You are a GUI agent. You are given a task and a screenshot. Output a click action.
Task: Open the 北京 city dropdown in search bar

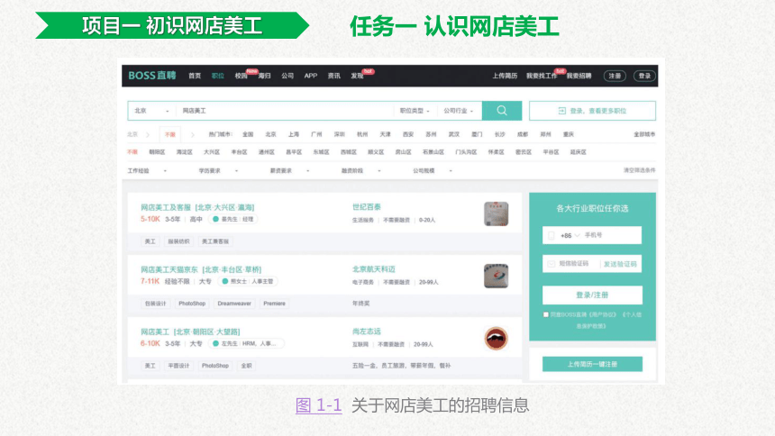click(151, 111)
